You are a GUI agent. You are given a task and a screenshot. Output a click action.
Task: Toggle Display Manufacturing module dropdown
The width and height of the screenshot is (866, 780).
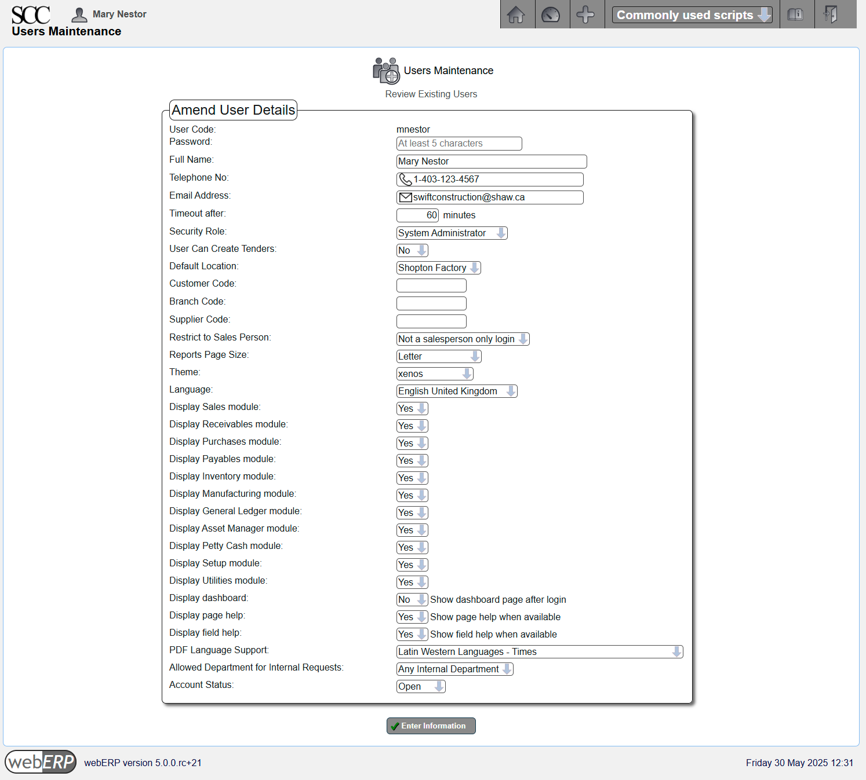tap(412, 495)
